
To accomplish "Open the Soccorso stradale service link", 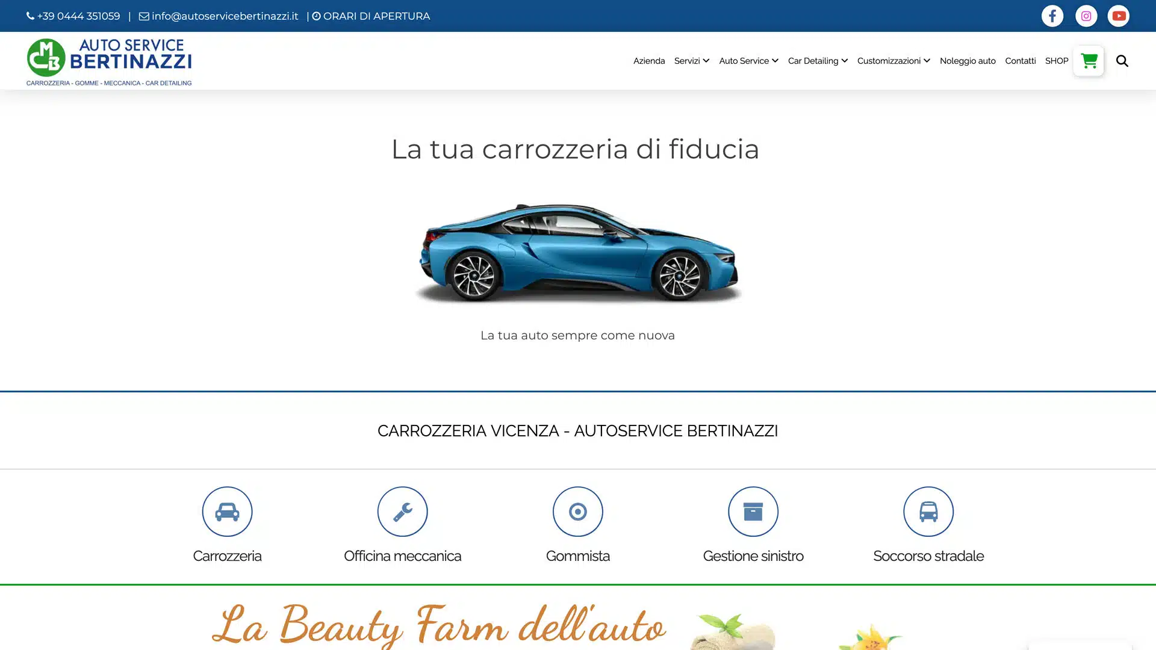I will click(x=928, y=556).
